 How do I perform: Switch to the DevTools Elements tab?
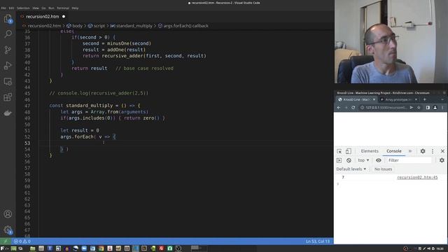370,151
